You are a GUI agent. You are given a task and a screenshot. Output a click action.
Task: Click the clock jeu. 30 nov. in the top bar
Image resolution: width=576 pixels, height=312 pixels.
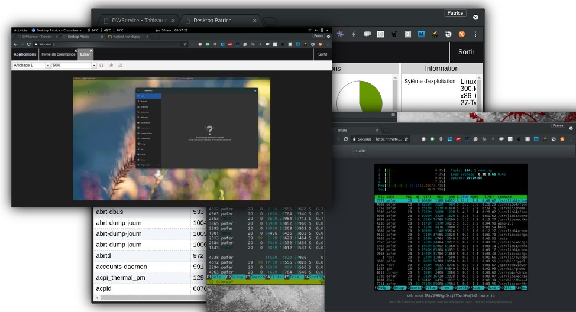[171, 30]
